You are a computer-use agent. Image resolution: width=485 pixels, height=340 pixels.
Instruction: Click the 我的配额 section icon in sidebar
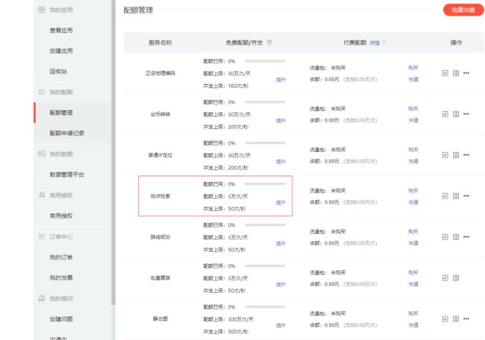pyautogui.click(x=42, y=92)
